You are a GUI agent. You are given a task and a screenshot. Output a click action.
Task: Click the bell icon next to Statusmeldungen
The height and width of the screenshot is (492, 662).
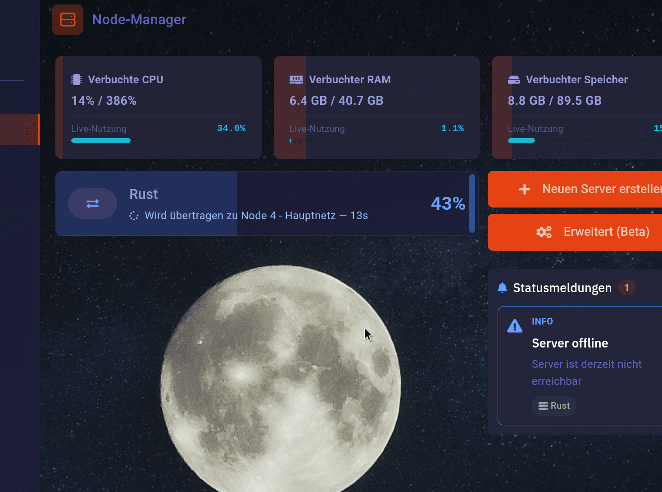(x=503, y=288)
